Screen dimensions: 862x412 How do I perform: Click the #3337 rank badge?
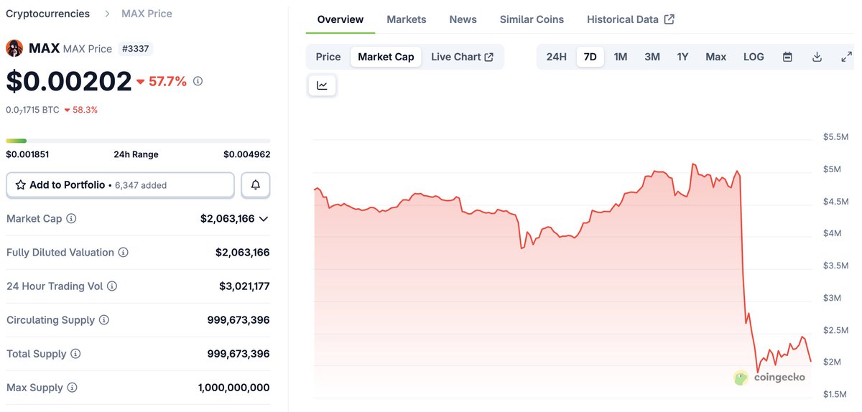coord(136,49)
